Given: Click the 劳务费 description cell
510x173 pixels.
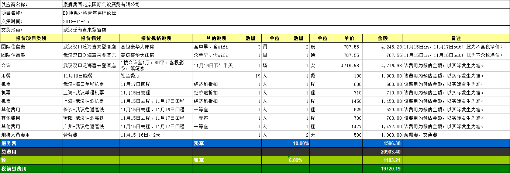Looking at the screenshot, I should click(91, 135).
